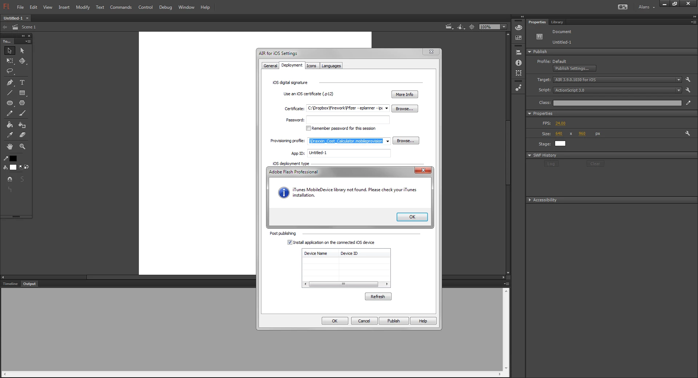Open the Alans workspace switcher

point(646,7)
